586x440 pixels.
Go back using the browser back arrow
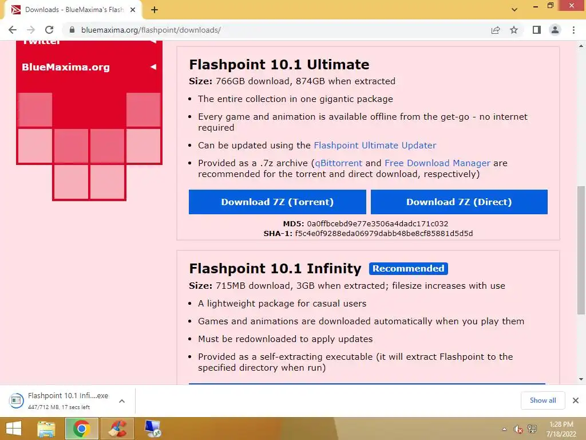[x=13, y=30]
